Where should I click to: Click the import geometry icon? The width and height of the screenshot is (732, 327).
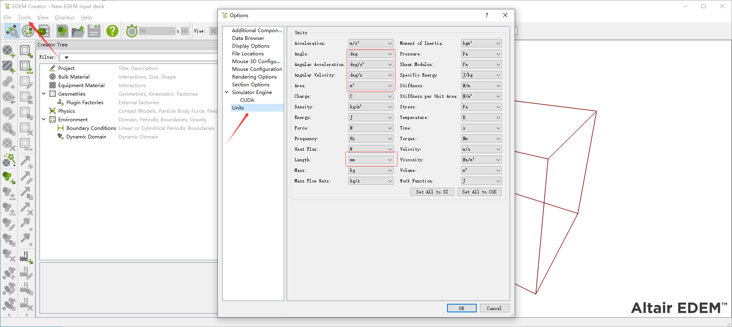[x=26, y=66]
